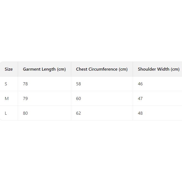The height and width of the screenshot is (182, 182).
Task: Select chest circumference value 58
Action: pyautogui.click(x=78, y=84)
